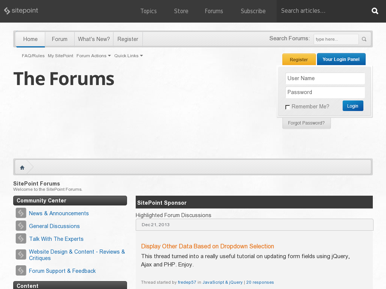Open the General Discussions forum link
Screen dimensions: 386x289
point(54,226)
